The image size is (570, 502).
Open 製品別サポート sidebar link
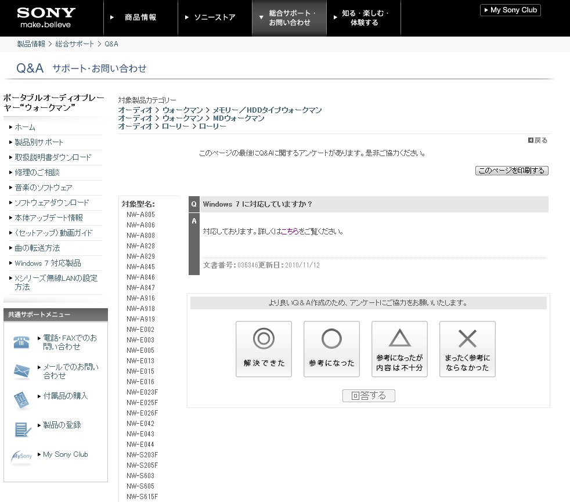(x=39, y=143)
